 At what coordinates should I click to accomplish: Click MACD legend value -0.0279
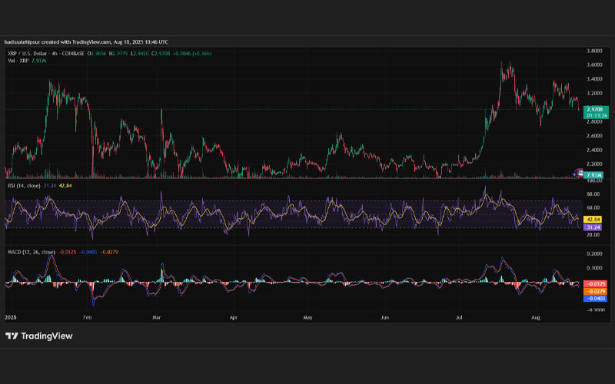pyautogui.click(x=109, y=252)
